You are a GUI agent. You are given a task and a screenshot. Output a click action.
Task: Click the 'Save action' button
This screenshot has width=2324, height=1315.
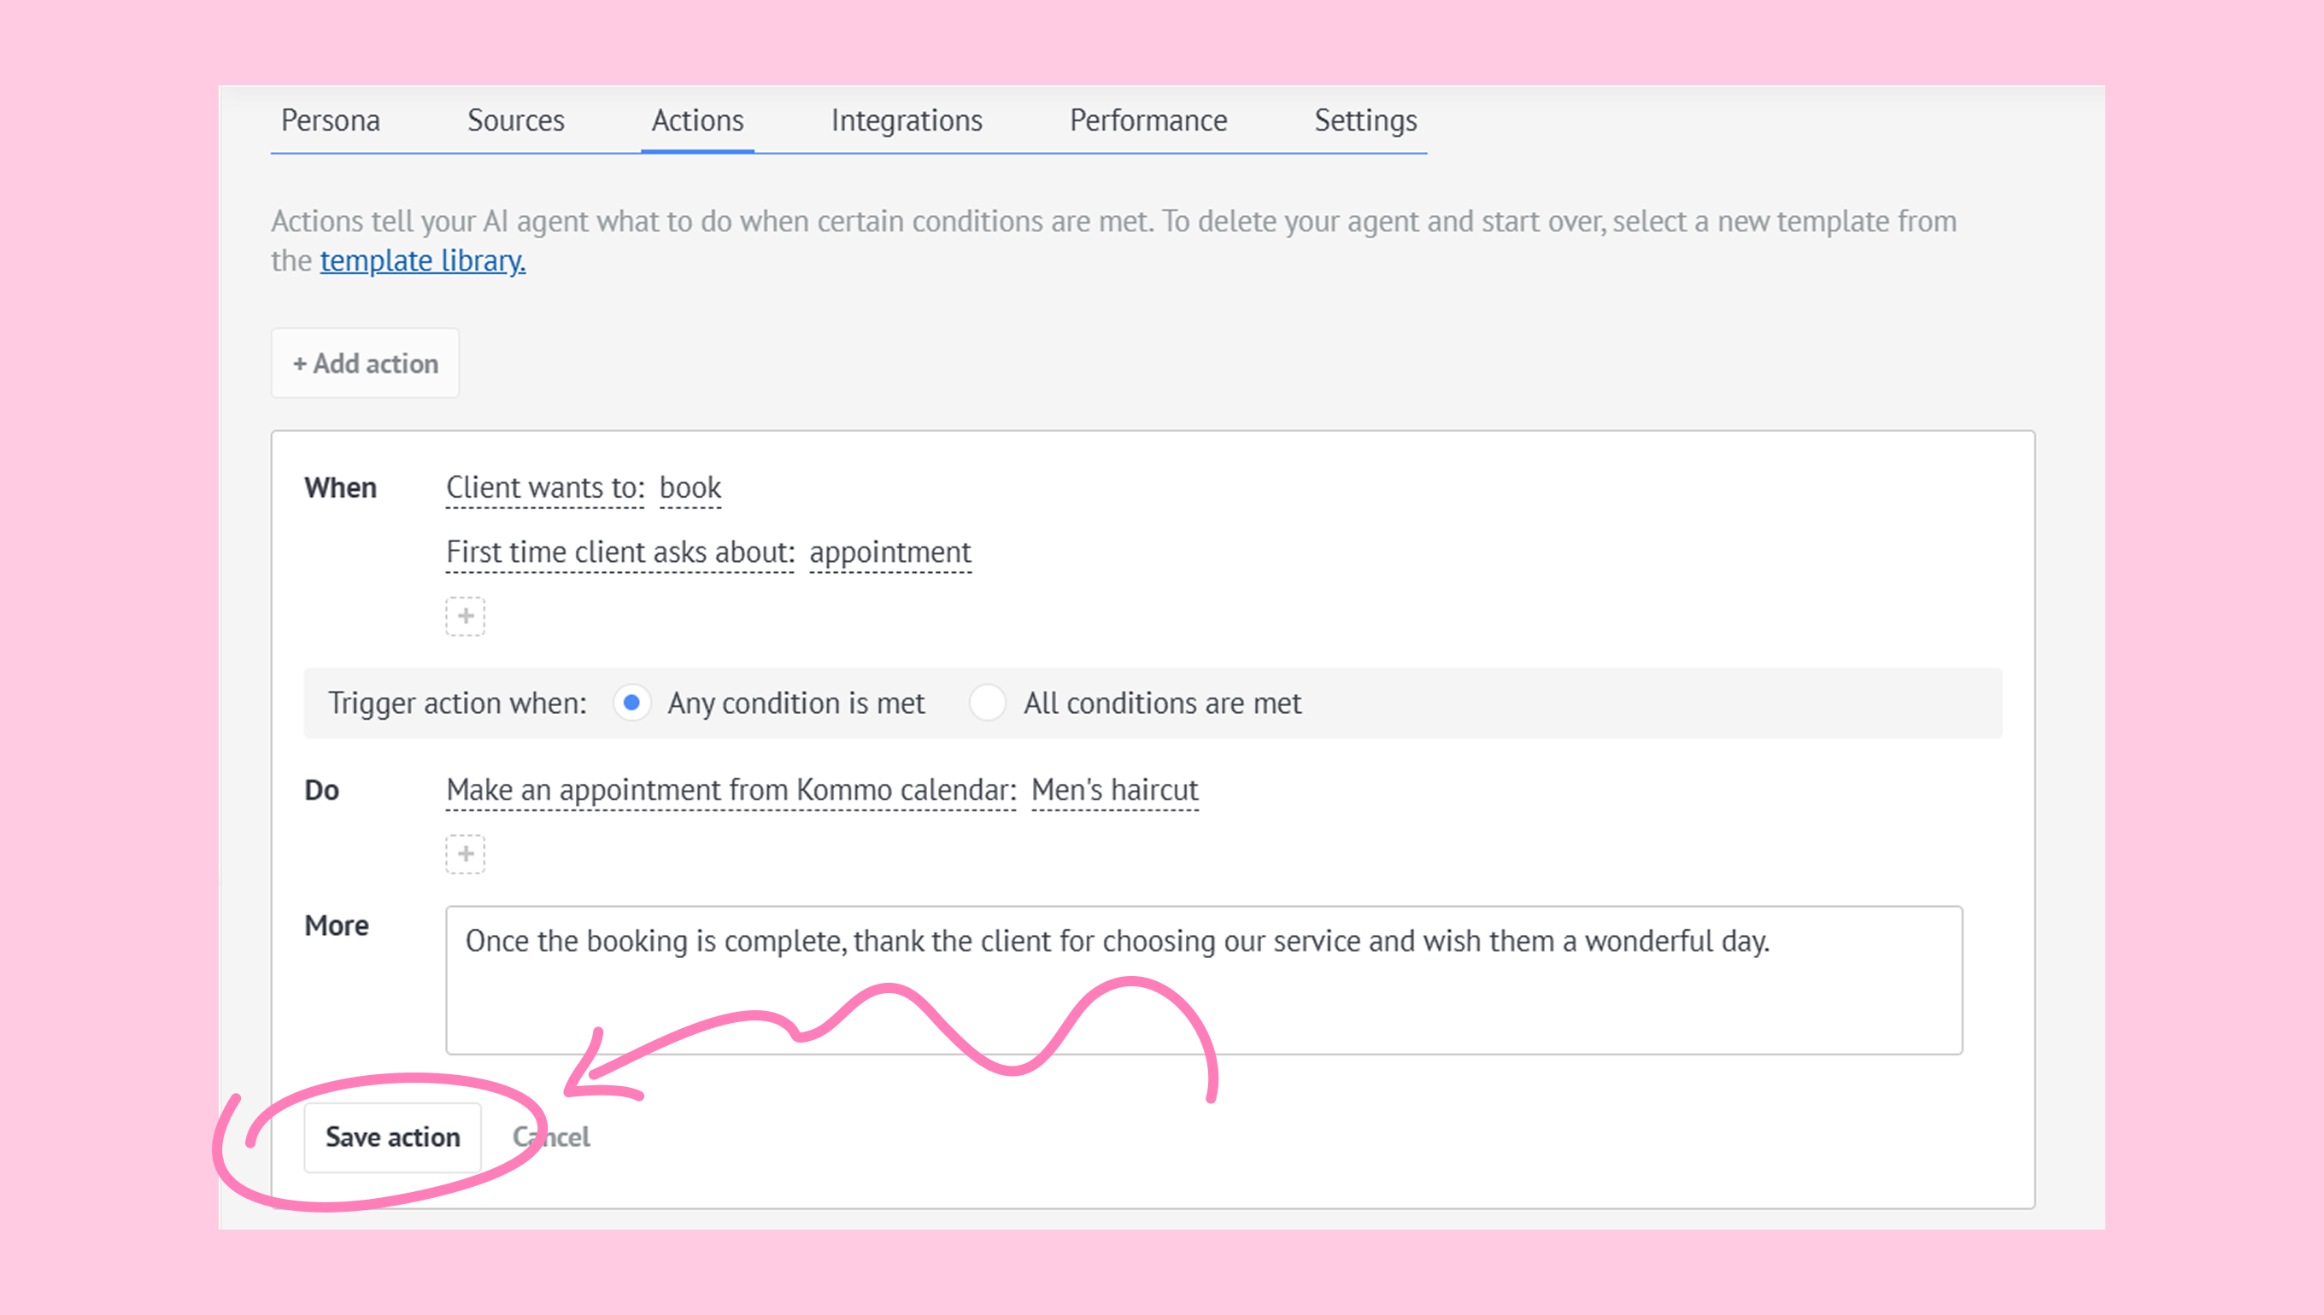[392, 1137]
